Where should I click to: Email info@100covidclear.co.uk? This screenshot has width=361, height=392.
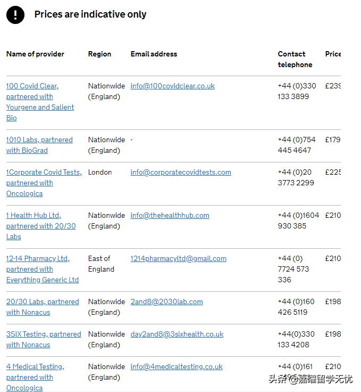point(172,86)
